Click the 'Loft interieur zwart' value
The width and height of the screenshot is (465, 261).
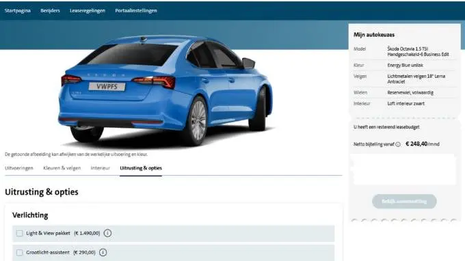point(406,104)
